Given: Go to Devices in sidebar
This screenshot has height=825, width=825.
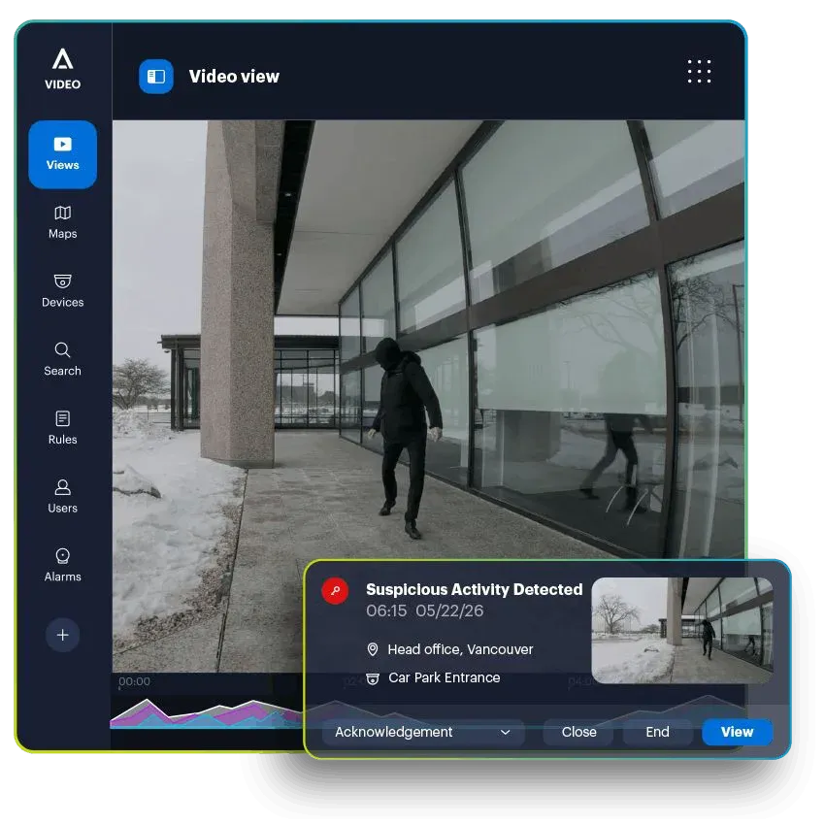Looking at the screenshot, I should [x=63, y=291].
